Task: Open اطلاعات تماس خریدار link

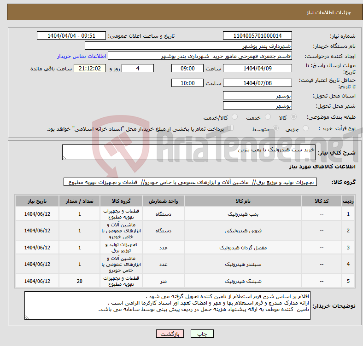Action: pyautogui.click(x=82, y=56)
